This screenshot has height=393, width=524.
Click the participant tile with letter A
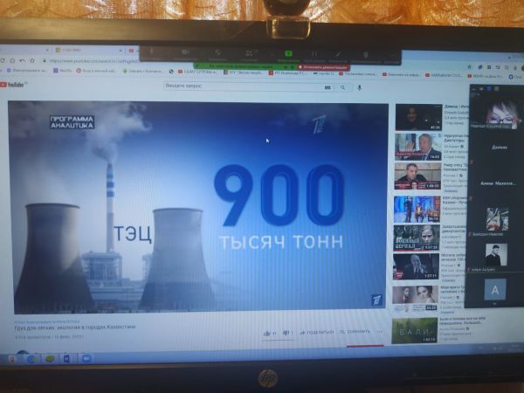pyautogui.click(x=496, y=289)
